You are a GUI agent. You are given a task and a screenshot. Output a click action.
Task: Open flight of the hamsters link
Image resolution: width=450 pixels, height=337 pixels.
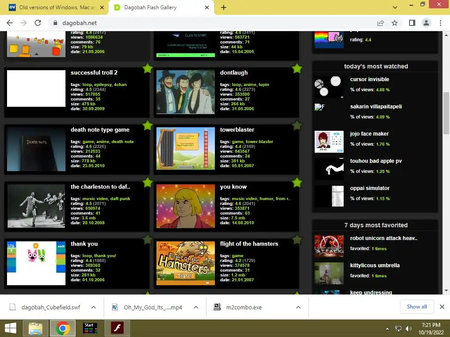[249, 244]
